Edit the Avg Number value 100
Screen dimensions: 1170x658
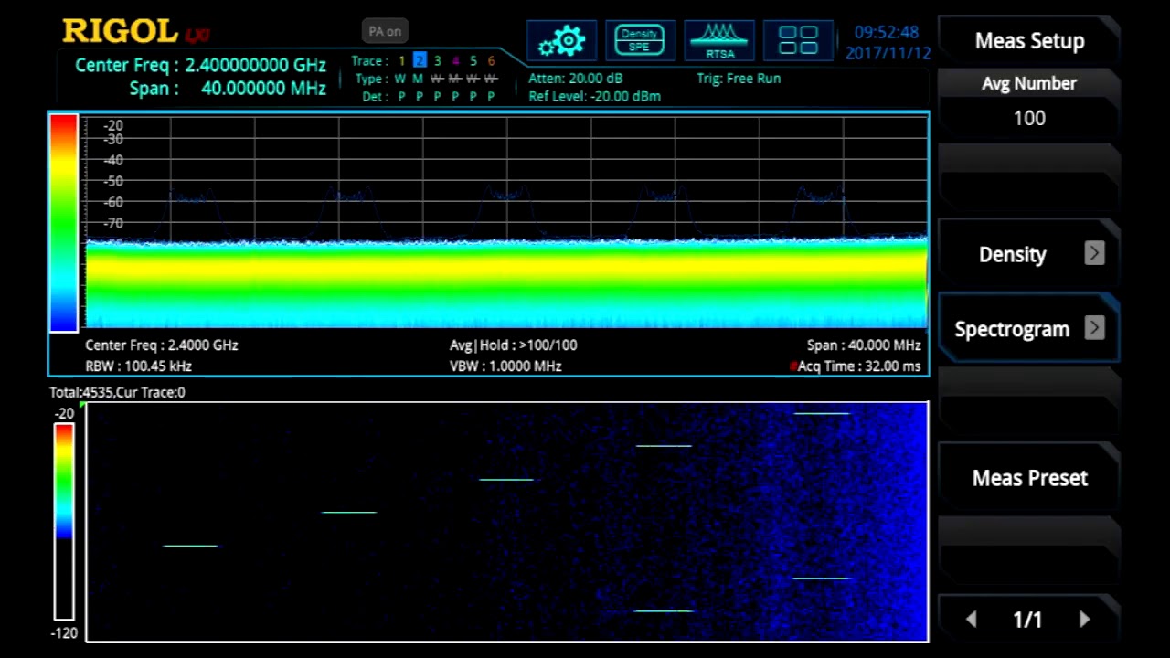click(x=1029, y=118)
